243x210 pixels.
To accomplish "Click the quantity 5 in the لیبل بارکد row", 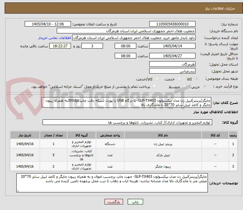I will click(x=53, y=155).
